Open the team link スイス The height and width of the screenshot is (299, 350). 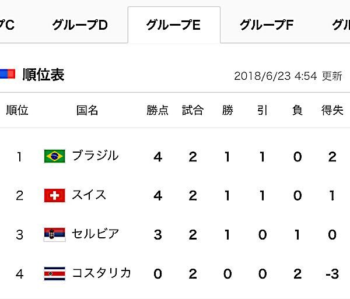pyautogui.click(x=89, y=195)
